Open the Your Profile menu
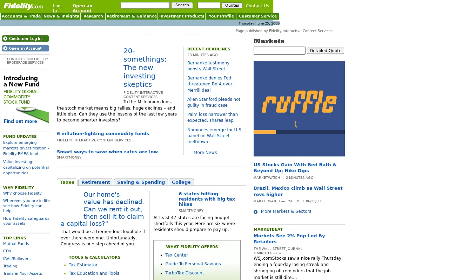This screenshot has width=449, height=280. coord(221,16)
